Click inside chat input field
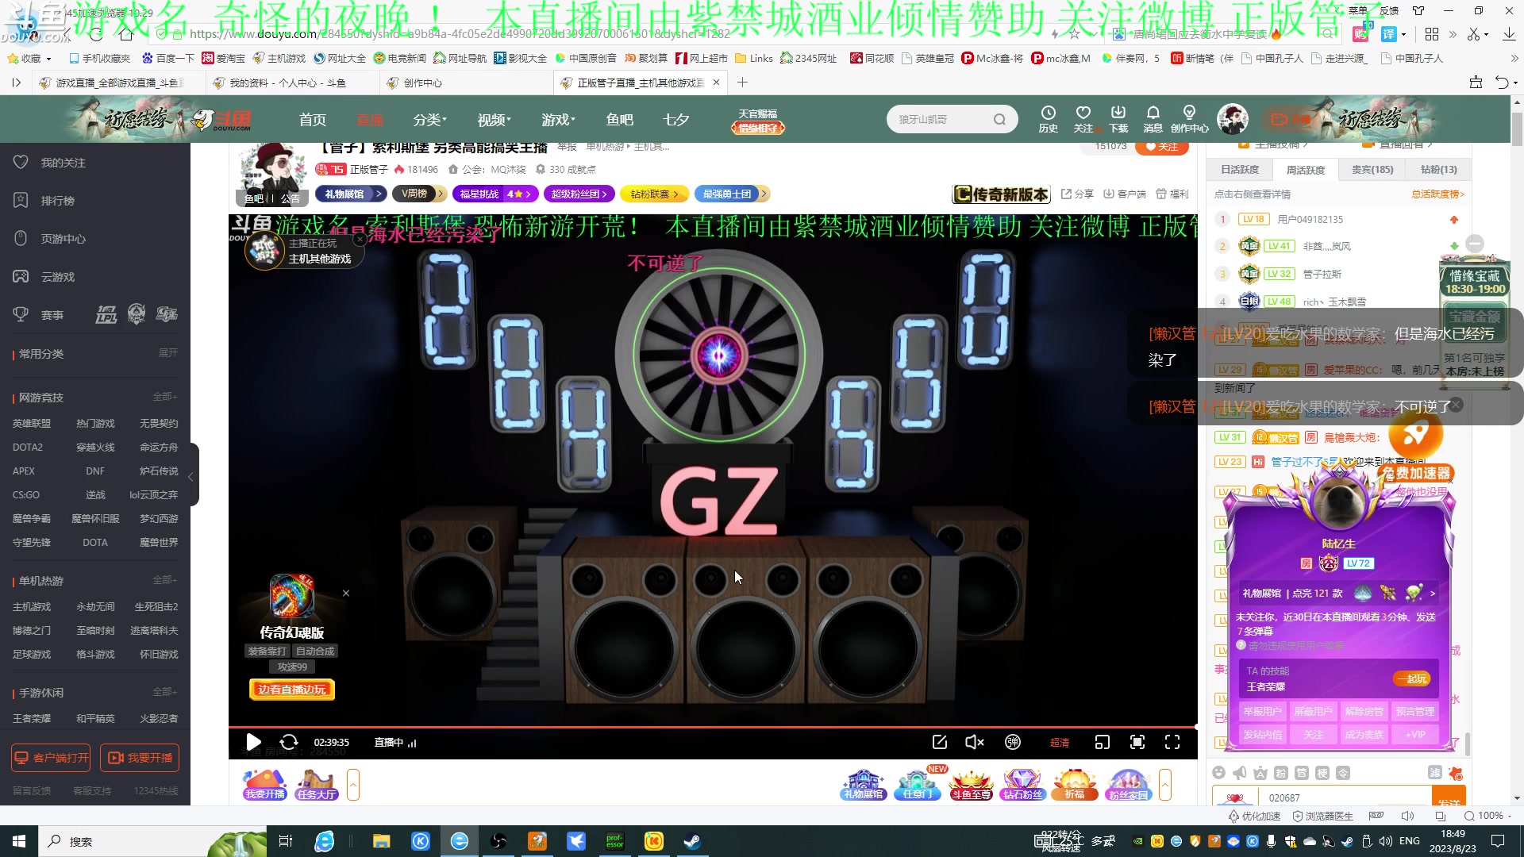Viewport: 1524px width, 857px height. 1346,797
